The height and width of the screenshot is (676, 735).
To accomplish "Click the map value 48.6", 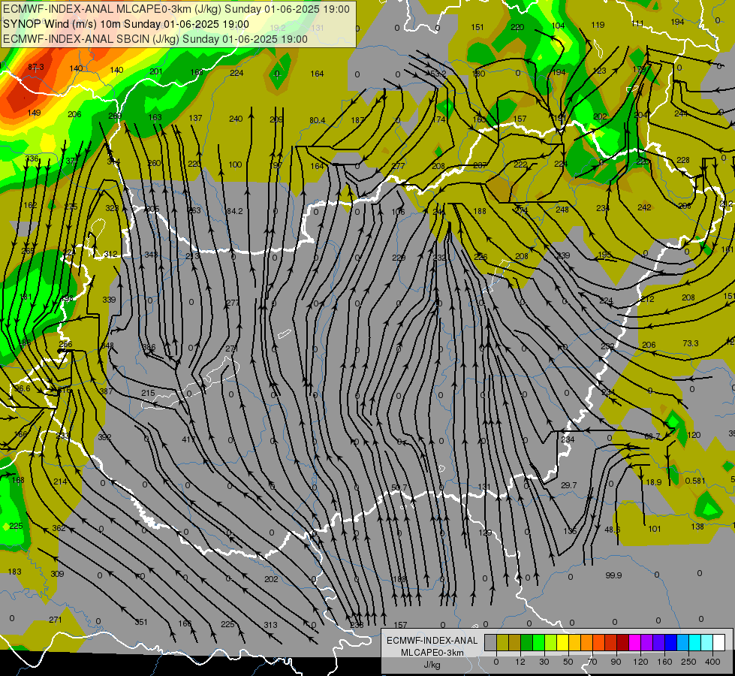I will coord(612,530).
